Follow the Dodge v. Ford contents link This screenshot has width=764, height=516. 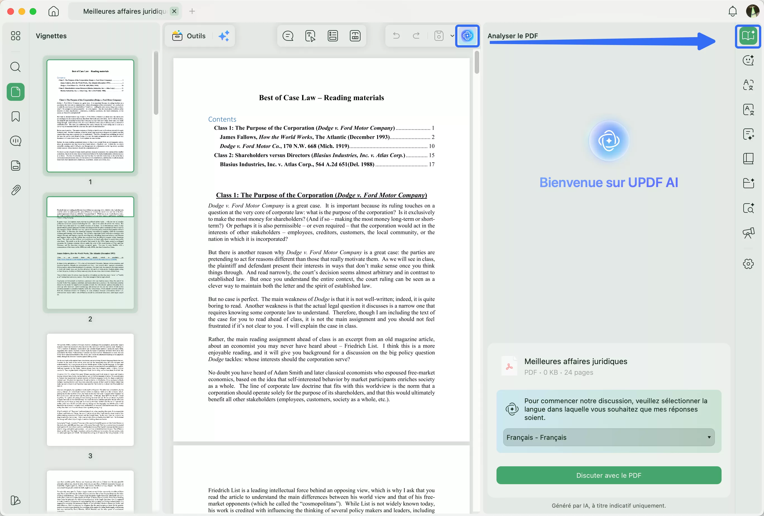coord(284,146)
